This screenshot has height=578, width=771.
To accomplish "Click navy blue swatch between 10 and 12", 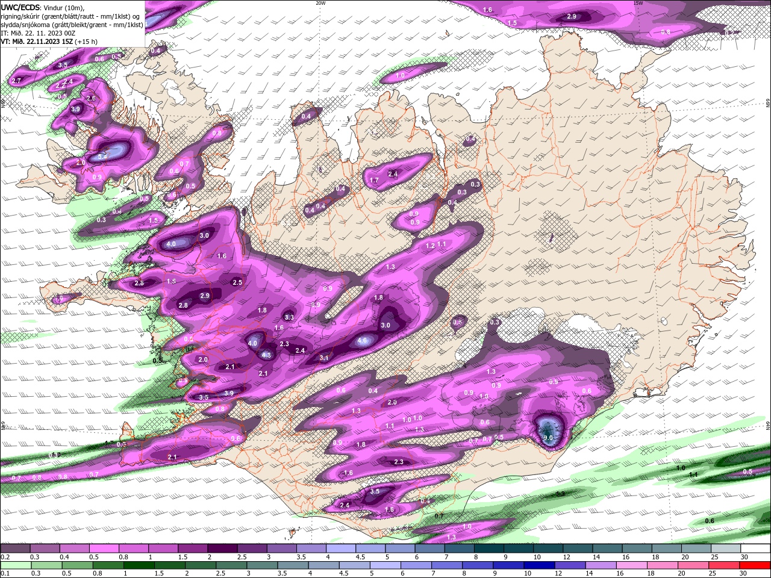I will click(x=538, y=565).
